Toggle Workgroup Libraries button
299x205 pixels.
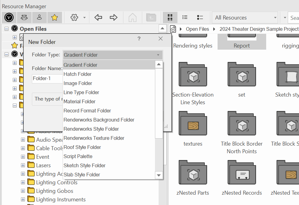click(x=24, y=17)
